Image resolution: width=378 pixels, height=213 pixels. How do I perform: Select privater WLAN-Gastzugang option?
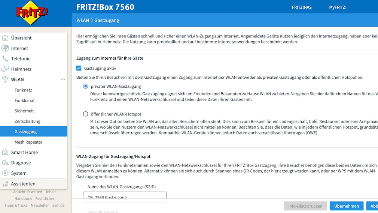[x=86, y=86]
